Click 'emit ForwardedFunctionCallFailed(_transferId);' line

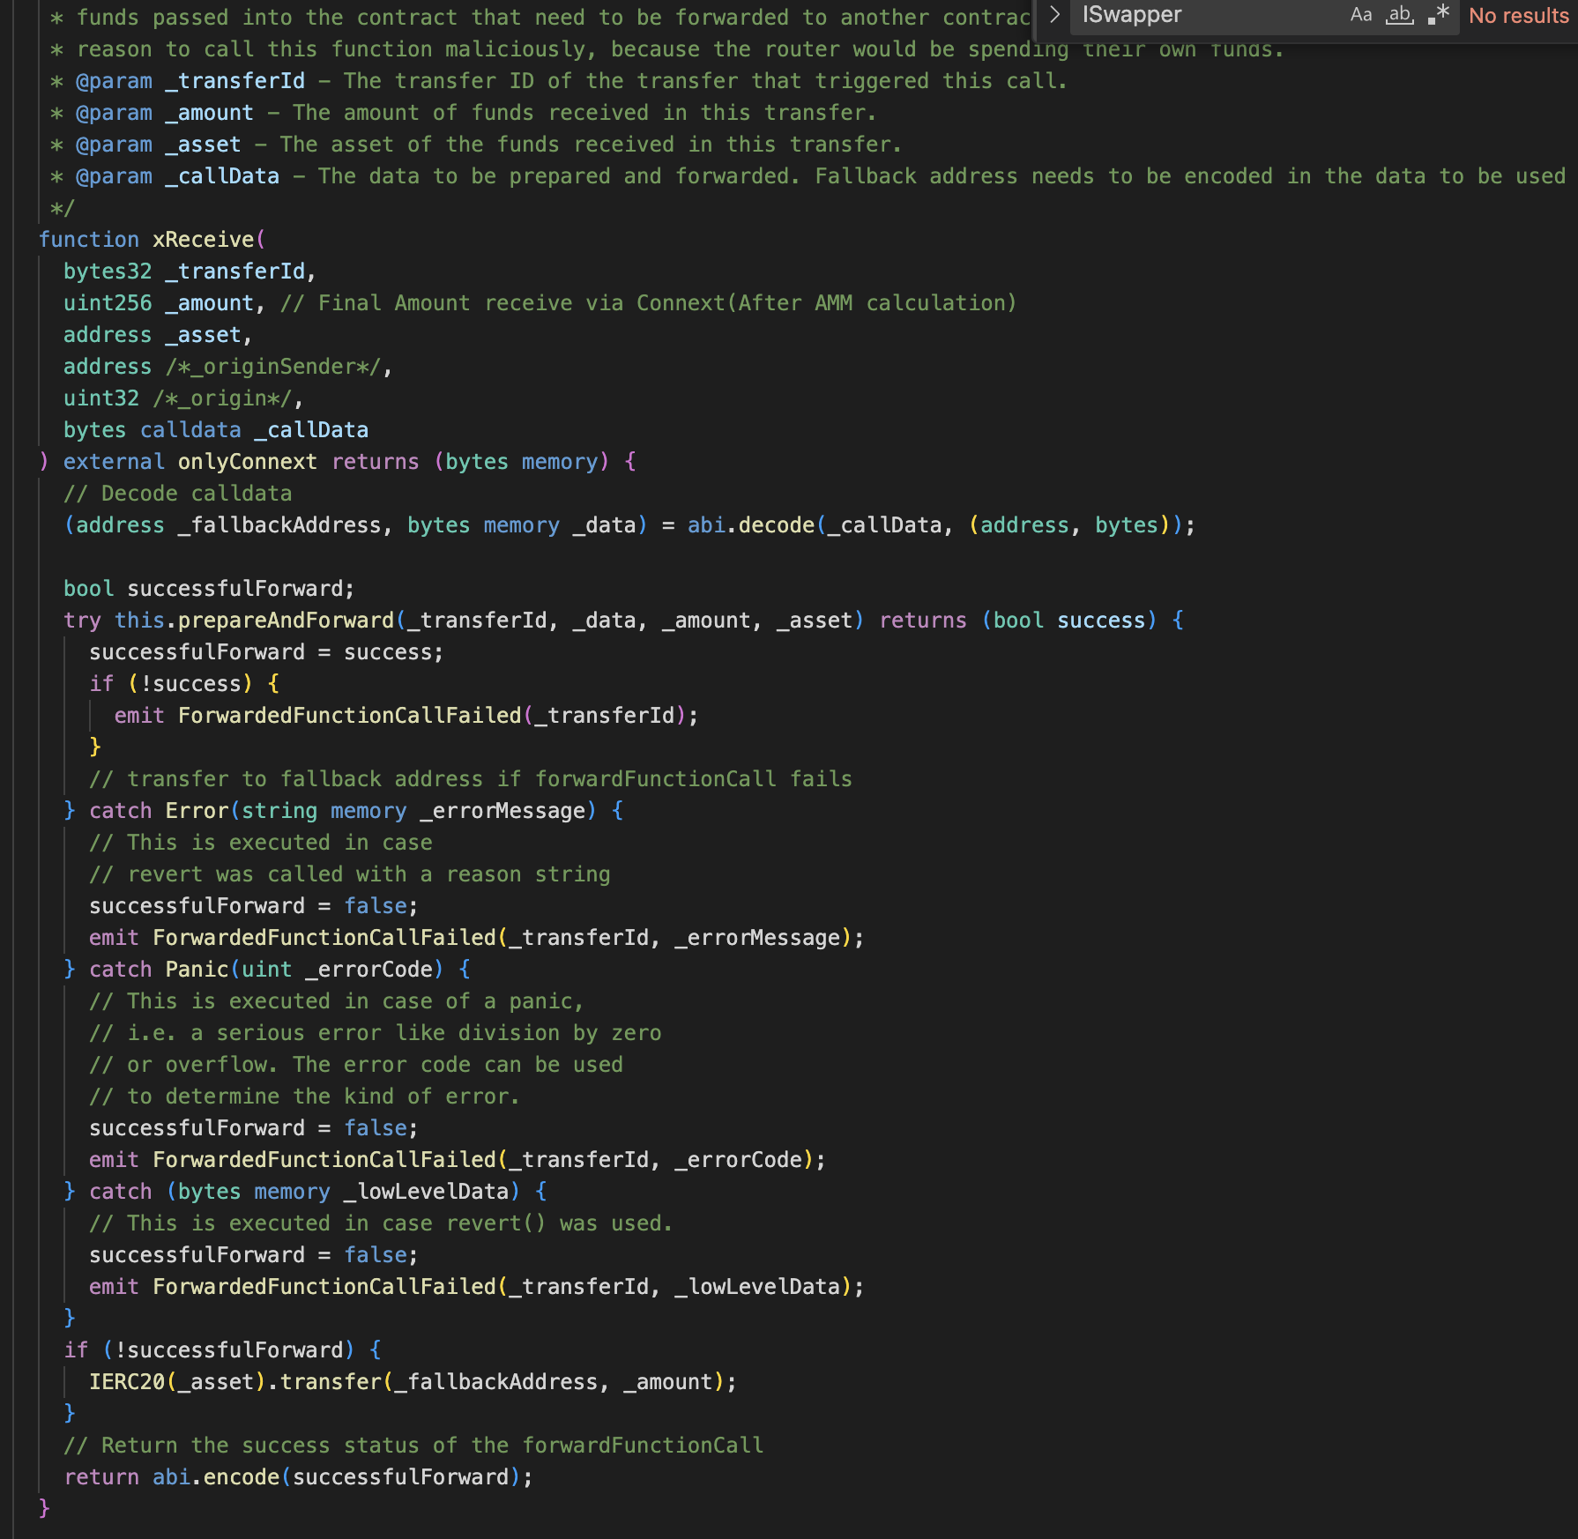point(406,716)
